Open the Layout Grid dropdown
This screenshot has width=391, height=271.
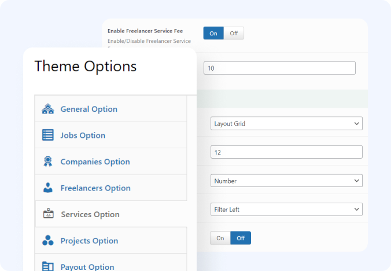pos(286,123)
